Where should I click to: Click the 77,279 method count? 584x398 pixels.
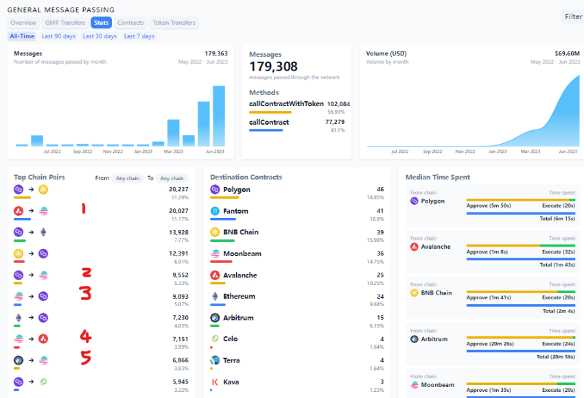335,122
